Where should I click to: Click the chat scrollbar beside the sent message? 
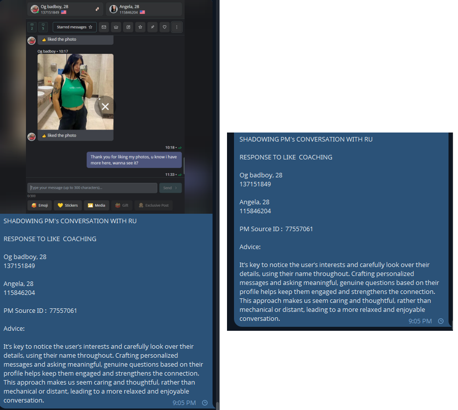tap(184, 166)
